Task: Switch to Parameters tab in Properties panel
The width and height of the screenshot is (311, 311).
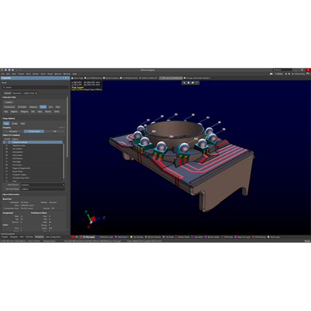Action: [x=17, y=93]
